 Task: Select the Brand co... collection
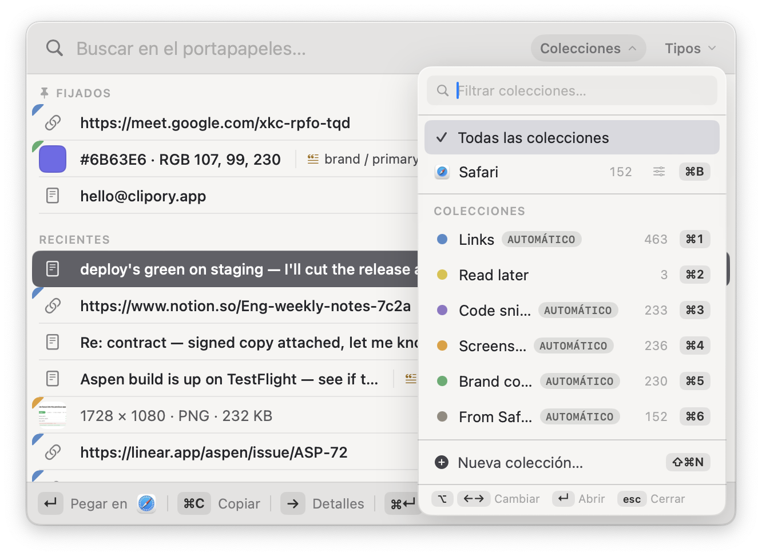point(572,381)
